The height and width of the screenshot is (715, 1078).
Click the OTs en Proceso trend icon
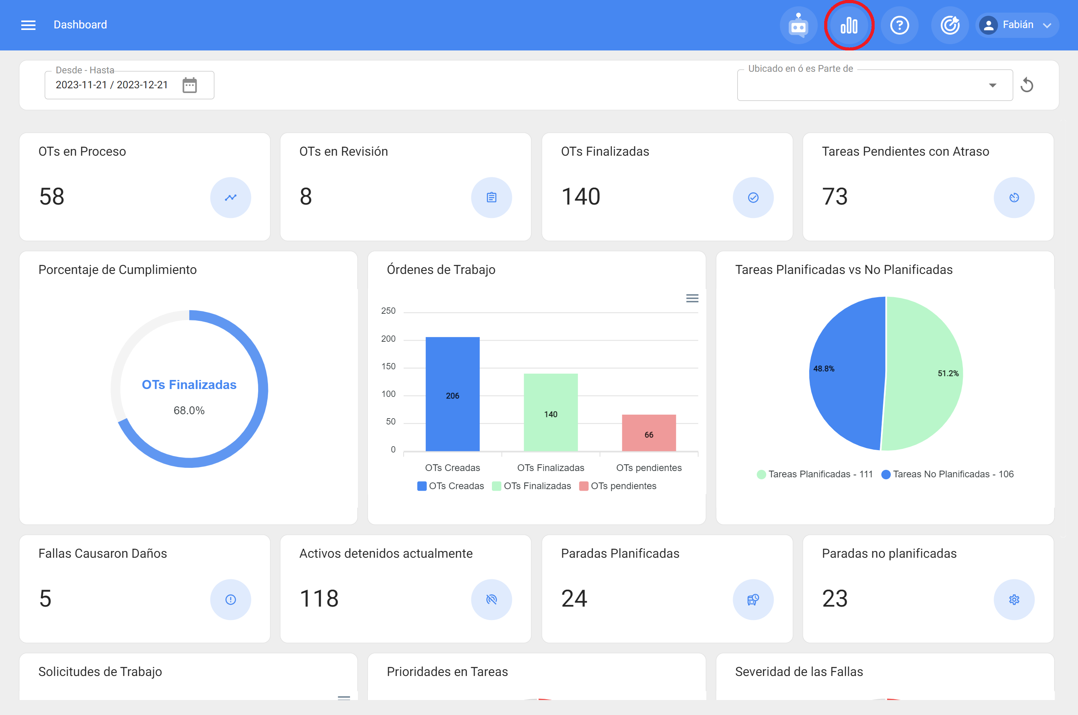230,197
